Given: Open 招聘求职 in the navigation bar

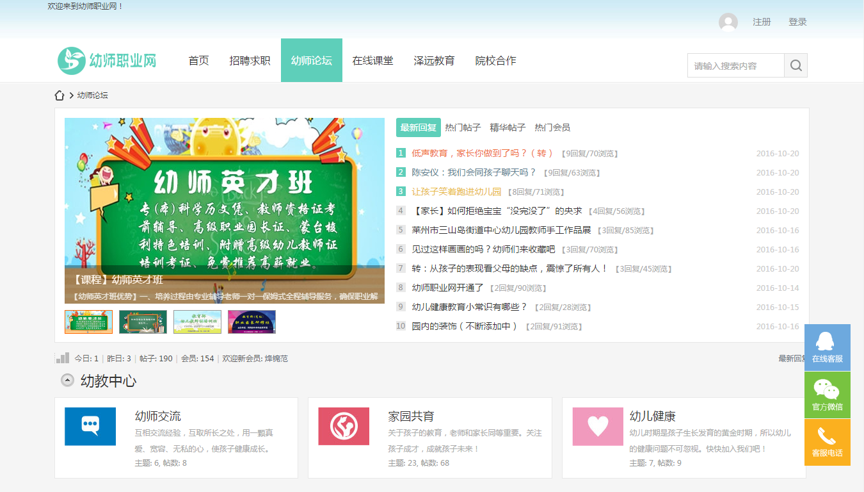Looking at the screenshot, I should tap(250, 61).
